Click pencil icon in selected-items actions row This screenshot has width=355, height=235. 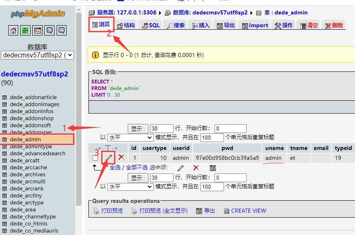tap(181, 168)
